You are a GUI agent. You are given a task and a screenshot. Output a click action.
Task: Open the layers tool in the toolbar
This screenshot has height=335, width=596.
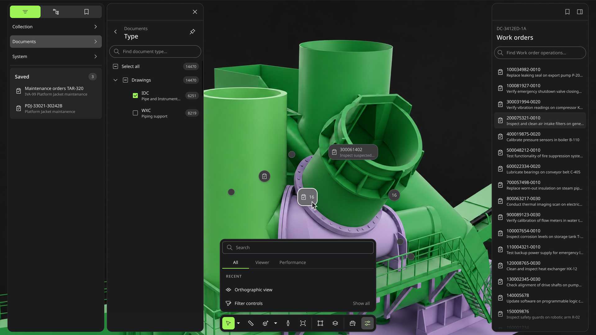tap(335, 323)
